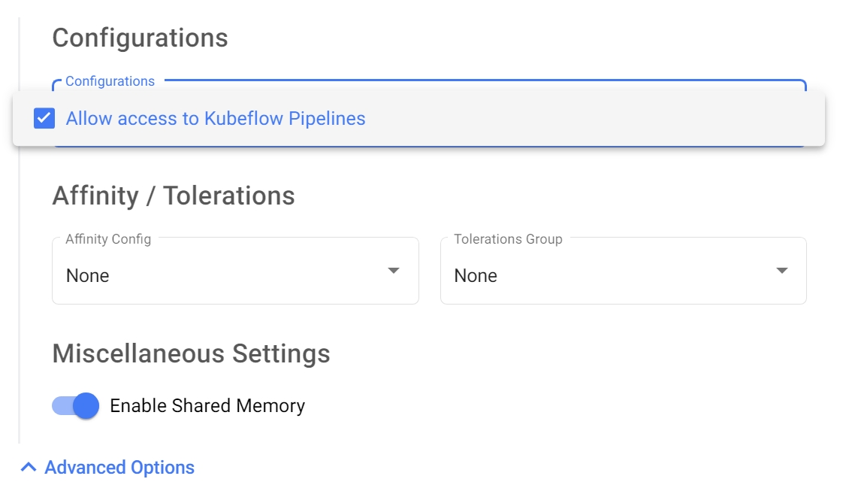Click the Tolerations Group field label
The height and width of the screenshot is (485, 843).
click(x=508, y=239)
